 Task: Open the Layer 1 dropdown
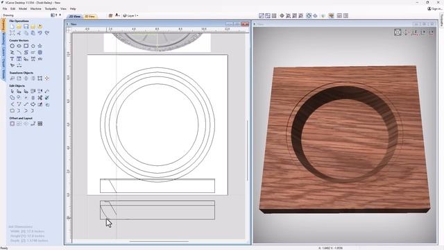[130, 15]
